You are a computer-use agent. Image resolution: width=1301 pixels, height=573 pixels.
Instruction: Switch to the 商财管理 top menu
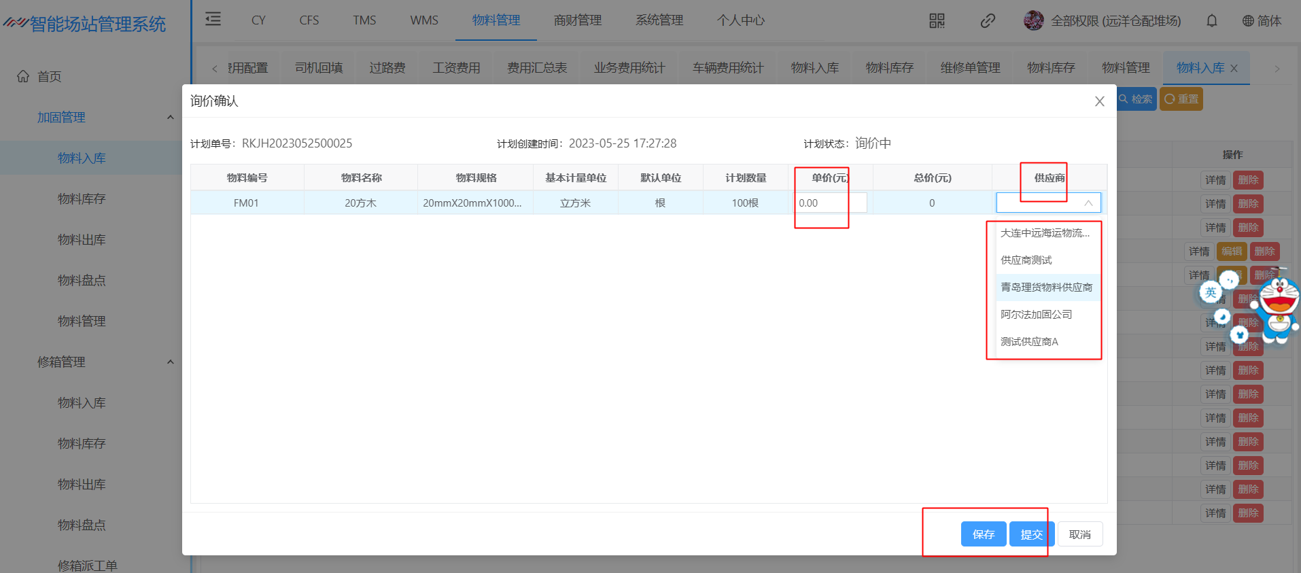(x=577, y=20)
